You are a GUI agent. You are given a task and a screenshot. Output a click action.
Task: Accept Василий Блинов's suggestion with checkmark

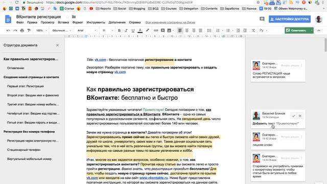(294, 116)
